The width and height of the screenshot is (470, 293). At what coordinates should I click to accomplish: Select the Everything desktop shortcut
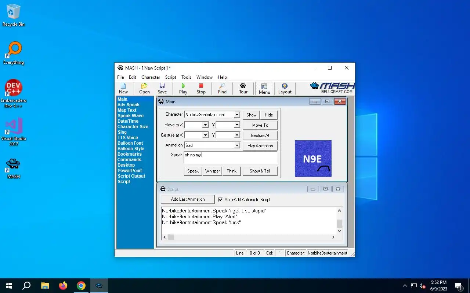pyautogui.click(x=14, y=53)
